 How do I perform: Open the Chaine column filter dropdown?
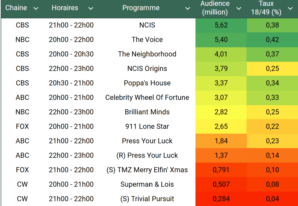coord(36,8)
